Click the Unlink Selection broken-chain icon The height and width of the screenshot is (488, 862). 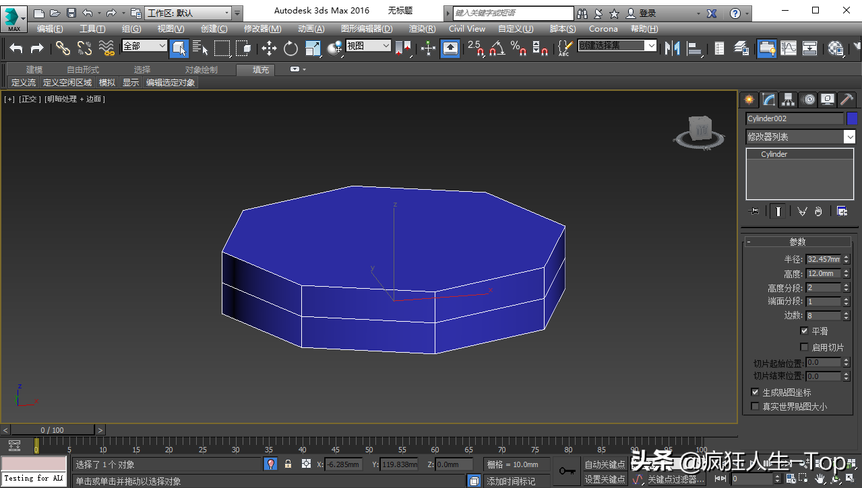[x=84, y=48]
